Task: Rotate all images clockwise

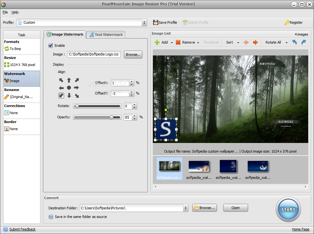Action: [304, 42]
